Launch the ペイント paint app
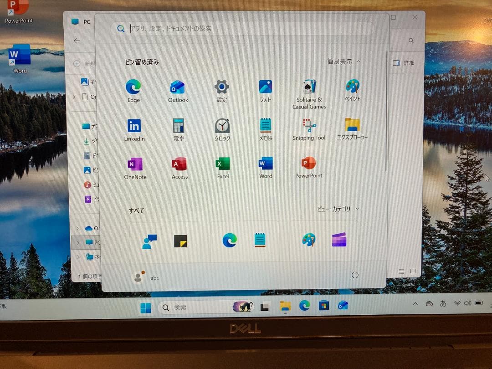This screenshot has width=492, height=369. 353,90
